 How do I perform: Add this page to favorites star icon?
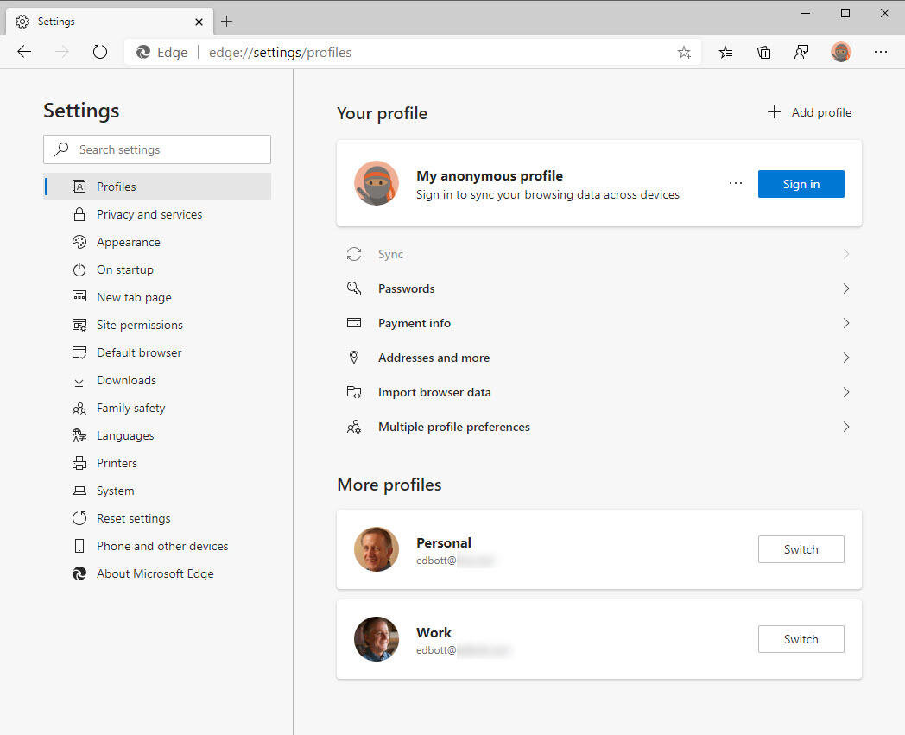click(x=684, y=53)
